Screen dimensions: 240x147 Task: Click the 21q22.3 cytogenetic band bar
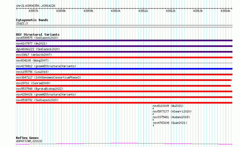[124, 26]
